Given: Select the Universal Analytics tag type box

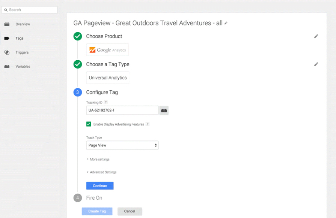Looking at the screenshot, I should [108, 78].
